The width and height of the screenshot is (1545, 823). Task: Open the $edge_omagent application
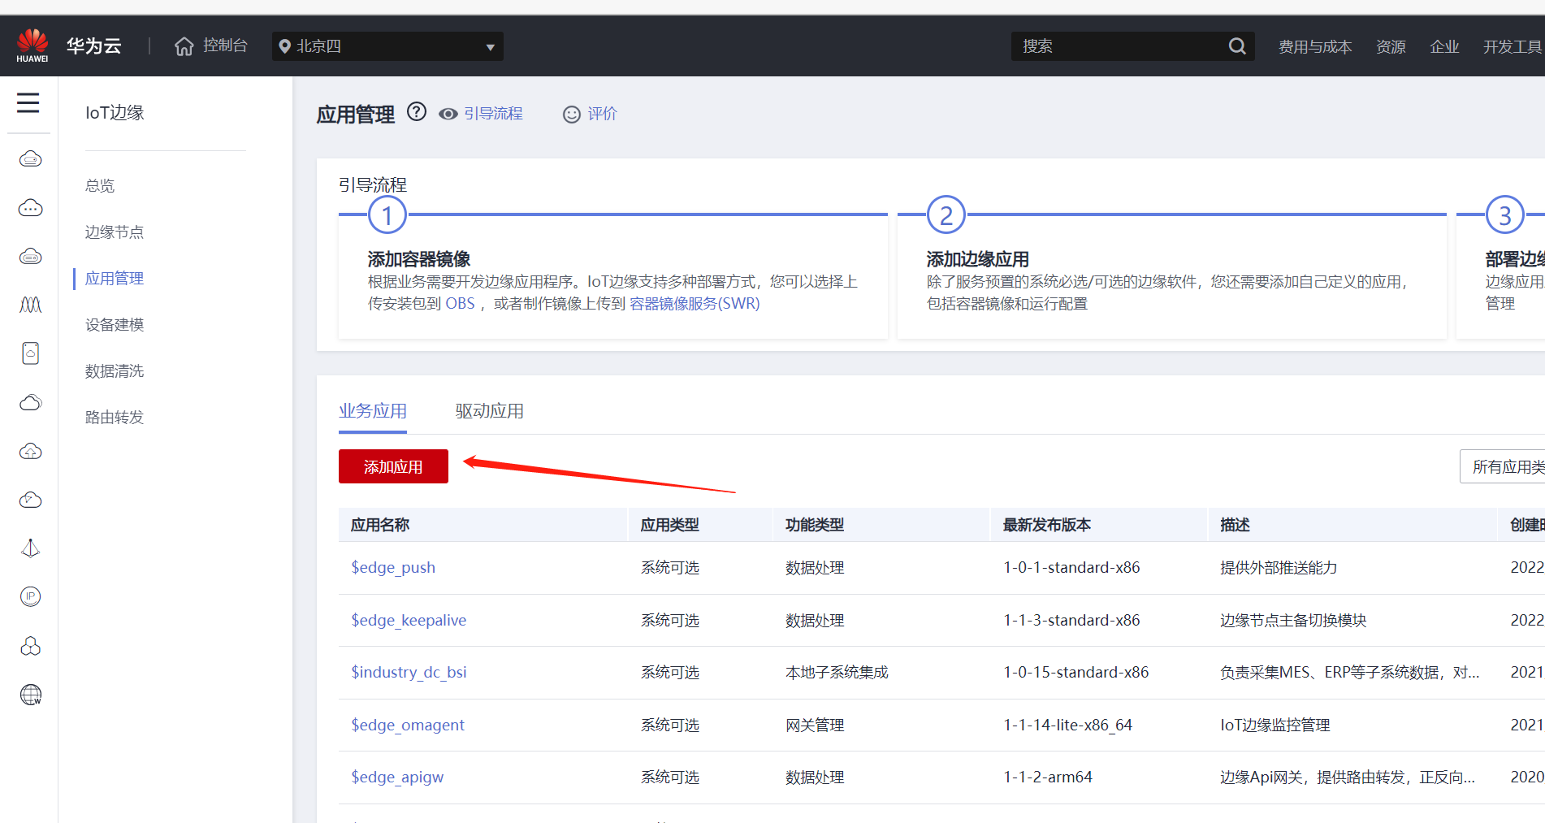pos(408,725)
